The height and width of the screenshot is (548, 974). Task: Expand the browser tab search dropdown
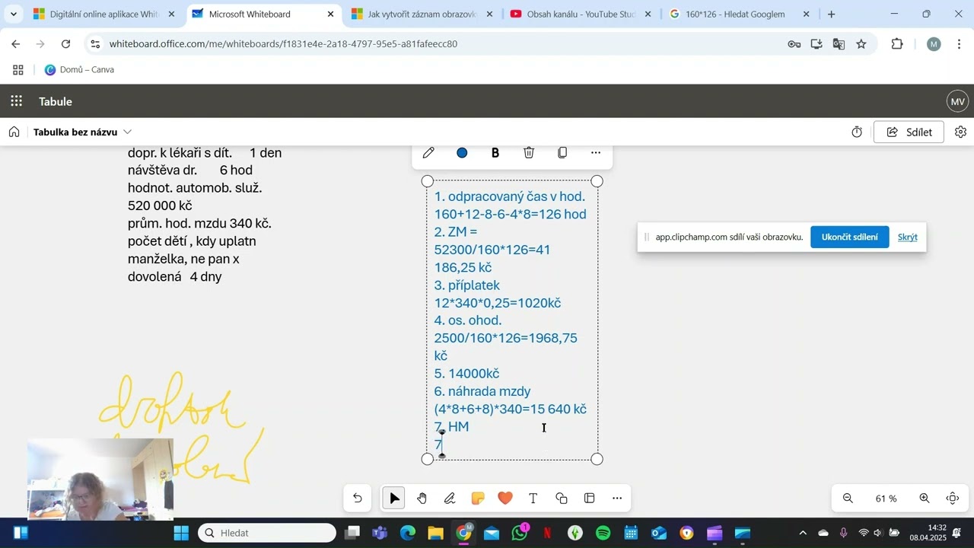tap(14, 14)
